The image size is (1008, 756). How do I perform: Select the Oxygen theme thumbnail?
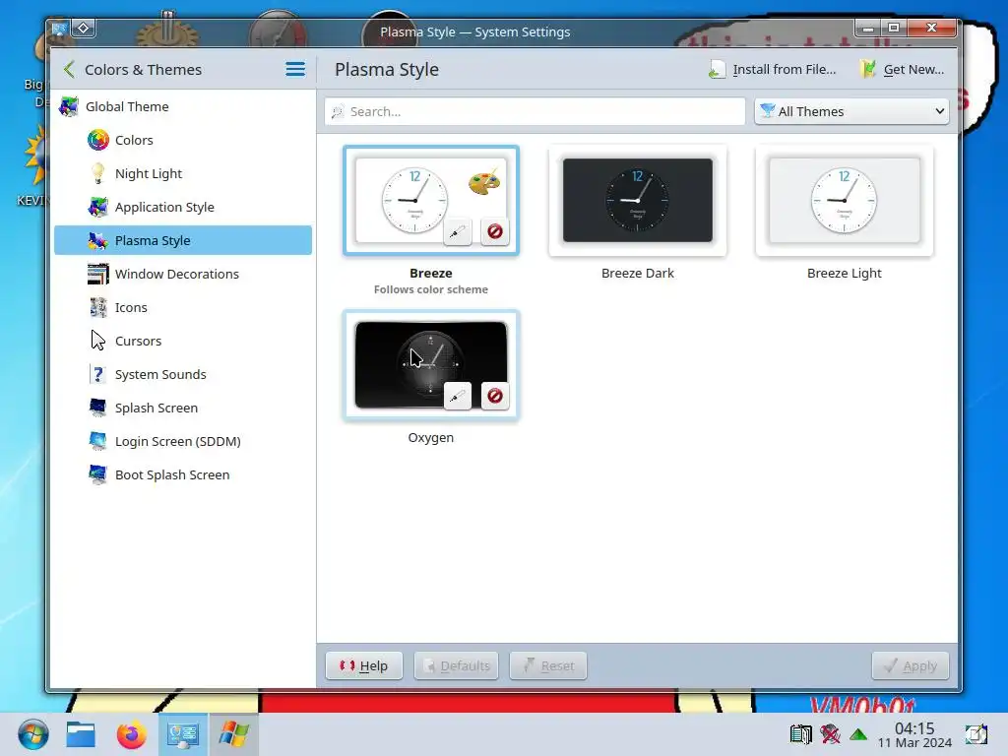(431, 364)
